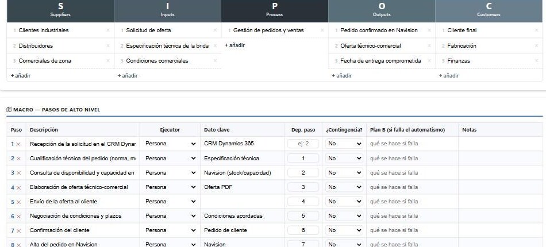Add a new input with '+ añadir'
Viewport: 546px width, 247px height.
(128, 75)
